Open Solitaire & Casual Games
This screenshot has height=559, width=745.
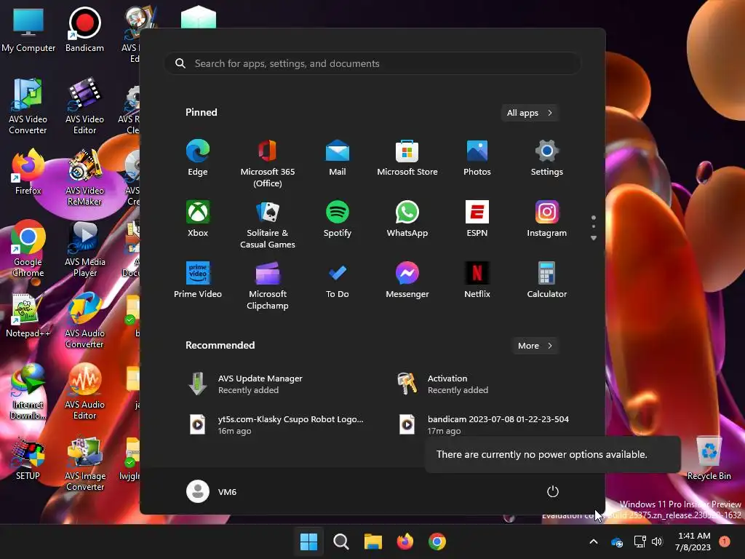pyautogui.click(x=268, y=224)
